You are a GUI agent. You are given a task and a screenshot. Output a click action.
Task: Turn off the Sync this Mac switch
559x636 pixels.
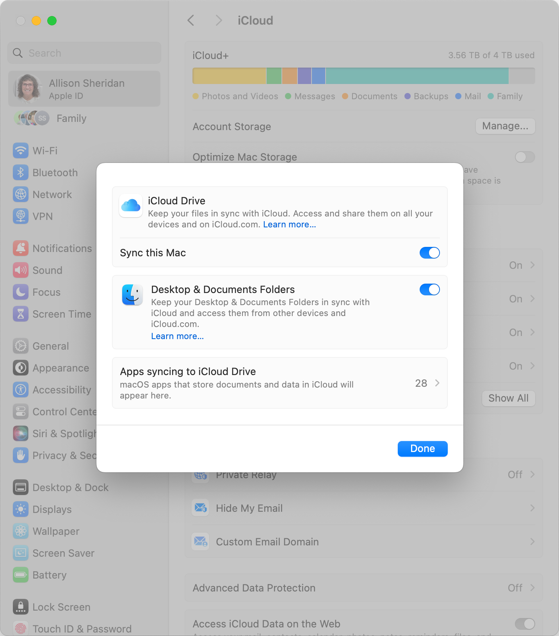[429, 253]
